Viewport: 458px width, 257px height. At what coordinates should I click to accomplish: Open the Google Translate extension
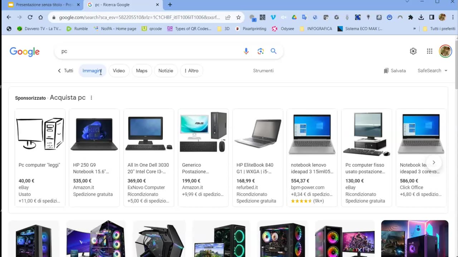304,17
